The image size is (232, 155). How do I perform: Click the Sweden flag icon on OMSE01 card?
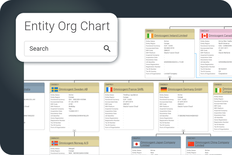point(55,89)
